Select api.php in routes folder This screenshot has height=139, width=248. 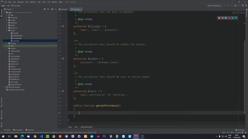click(14, 33)
